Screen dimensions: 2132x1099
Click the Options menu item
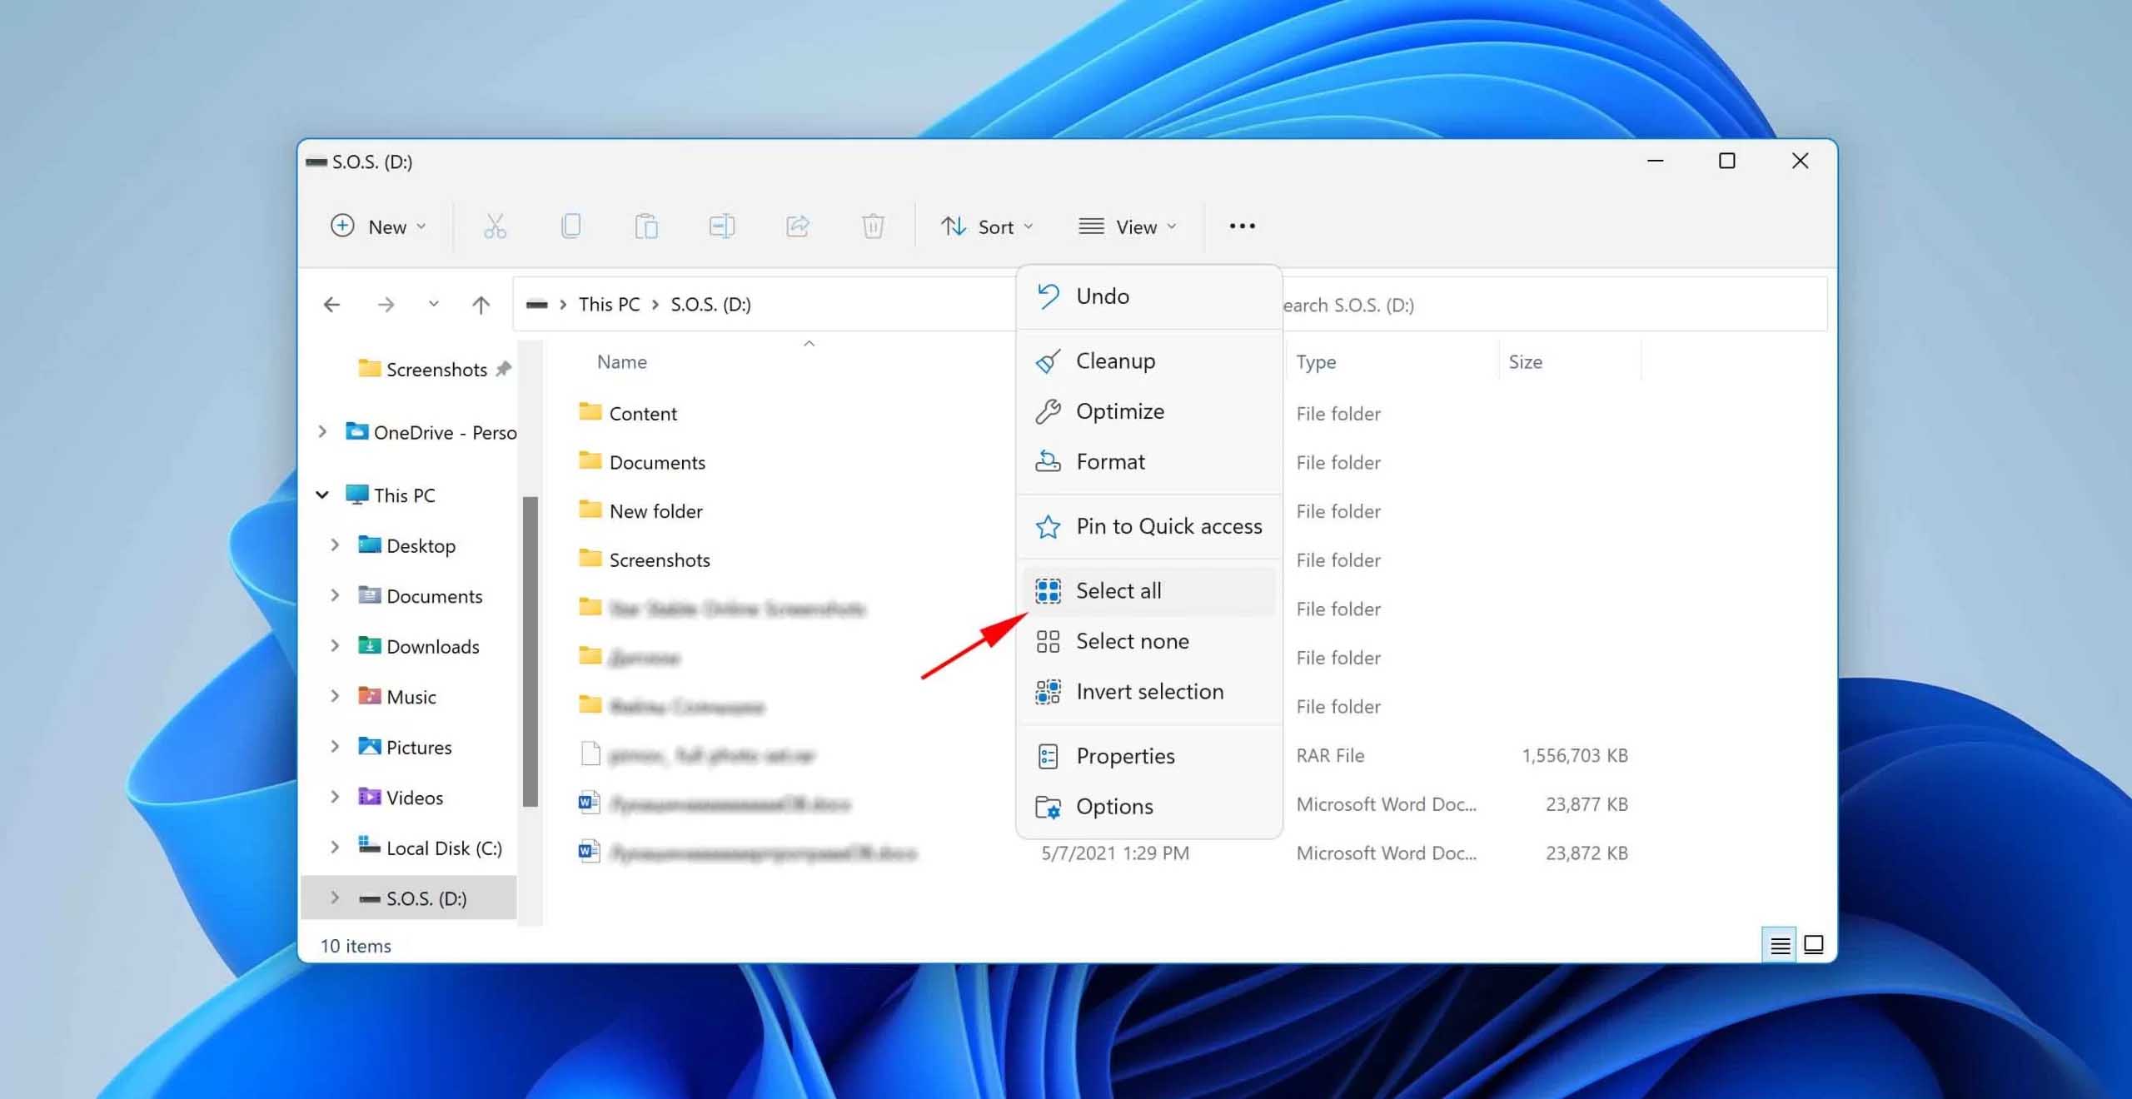click(x=1114, y=804)
